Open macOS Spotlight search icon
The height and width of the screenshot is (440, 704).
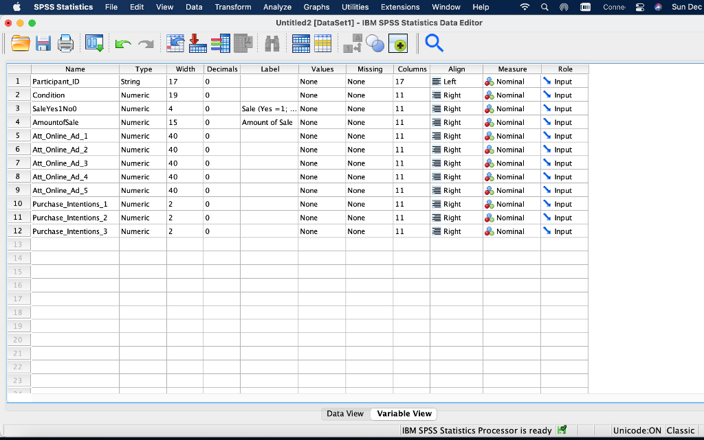pyautogui.click(x=544, y=7)
